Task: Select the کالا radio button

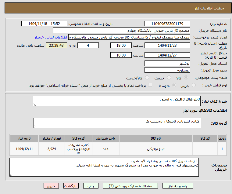Action: click(x=186, y=78)
